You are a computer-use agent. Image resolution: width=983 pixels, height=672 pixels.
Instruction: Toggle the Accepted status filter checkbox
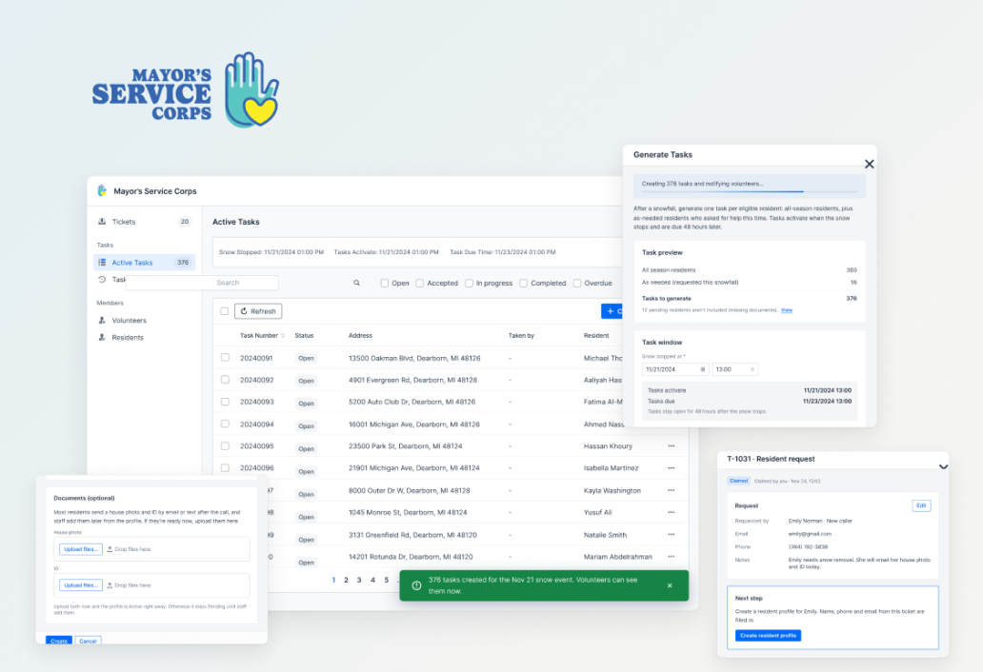[x=419, y=283]
